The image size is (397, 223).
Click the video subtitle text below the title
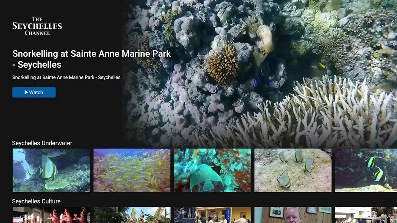click(66, 77)
